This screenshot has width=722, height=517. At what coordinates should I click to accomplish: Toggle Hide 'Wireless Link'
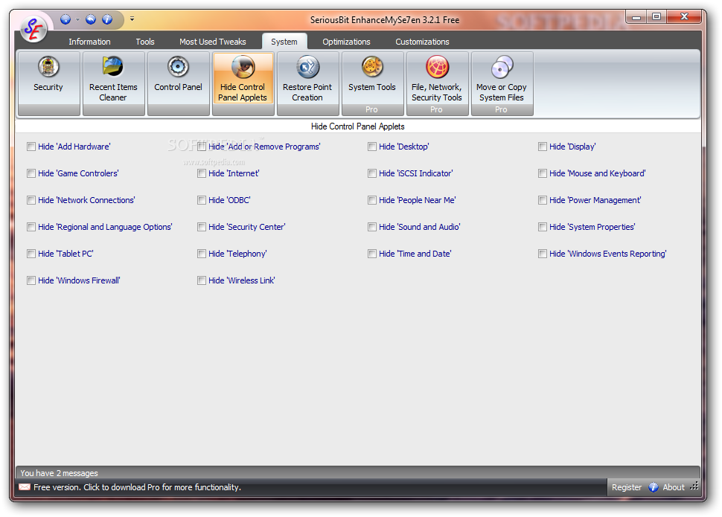click(202, 280)
